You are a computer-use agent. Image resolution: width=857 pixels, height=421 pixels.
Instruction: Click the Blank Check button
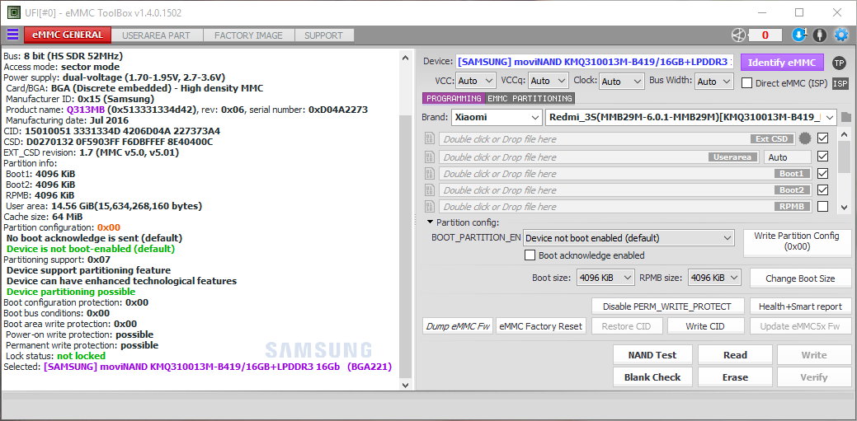(652, 377)
